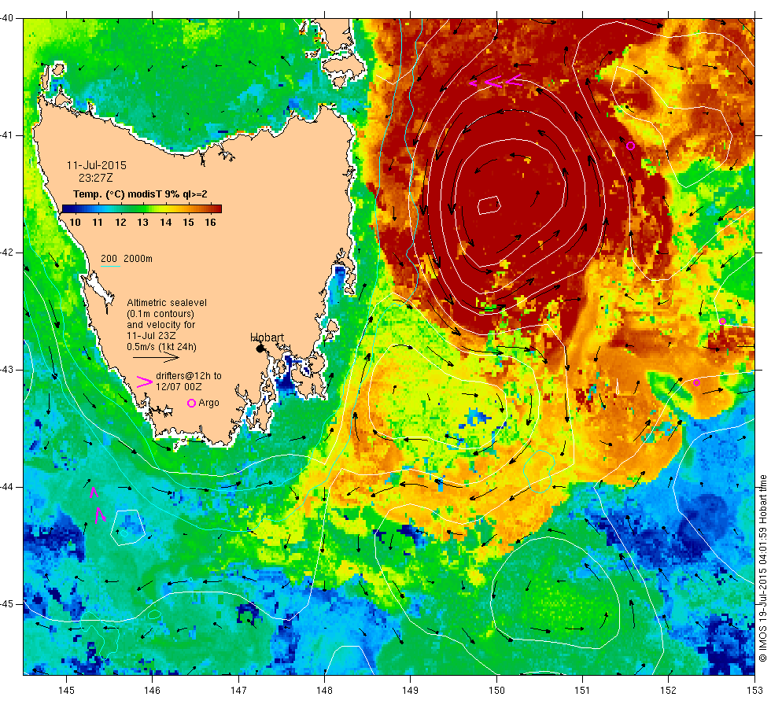Click the latitude label -40

7,18
